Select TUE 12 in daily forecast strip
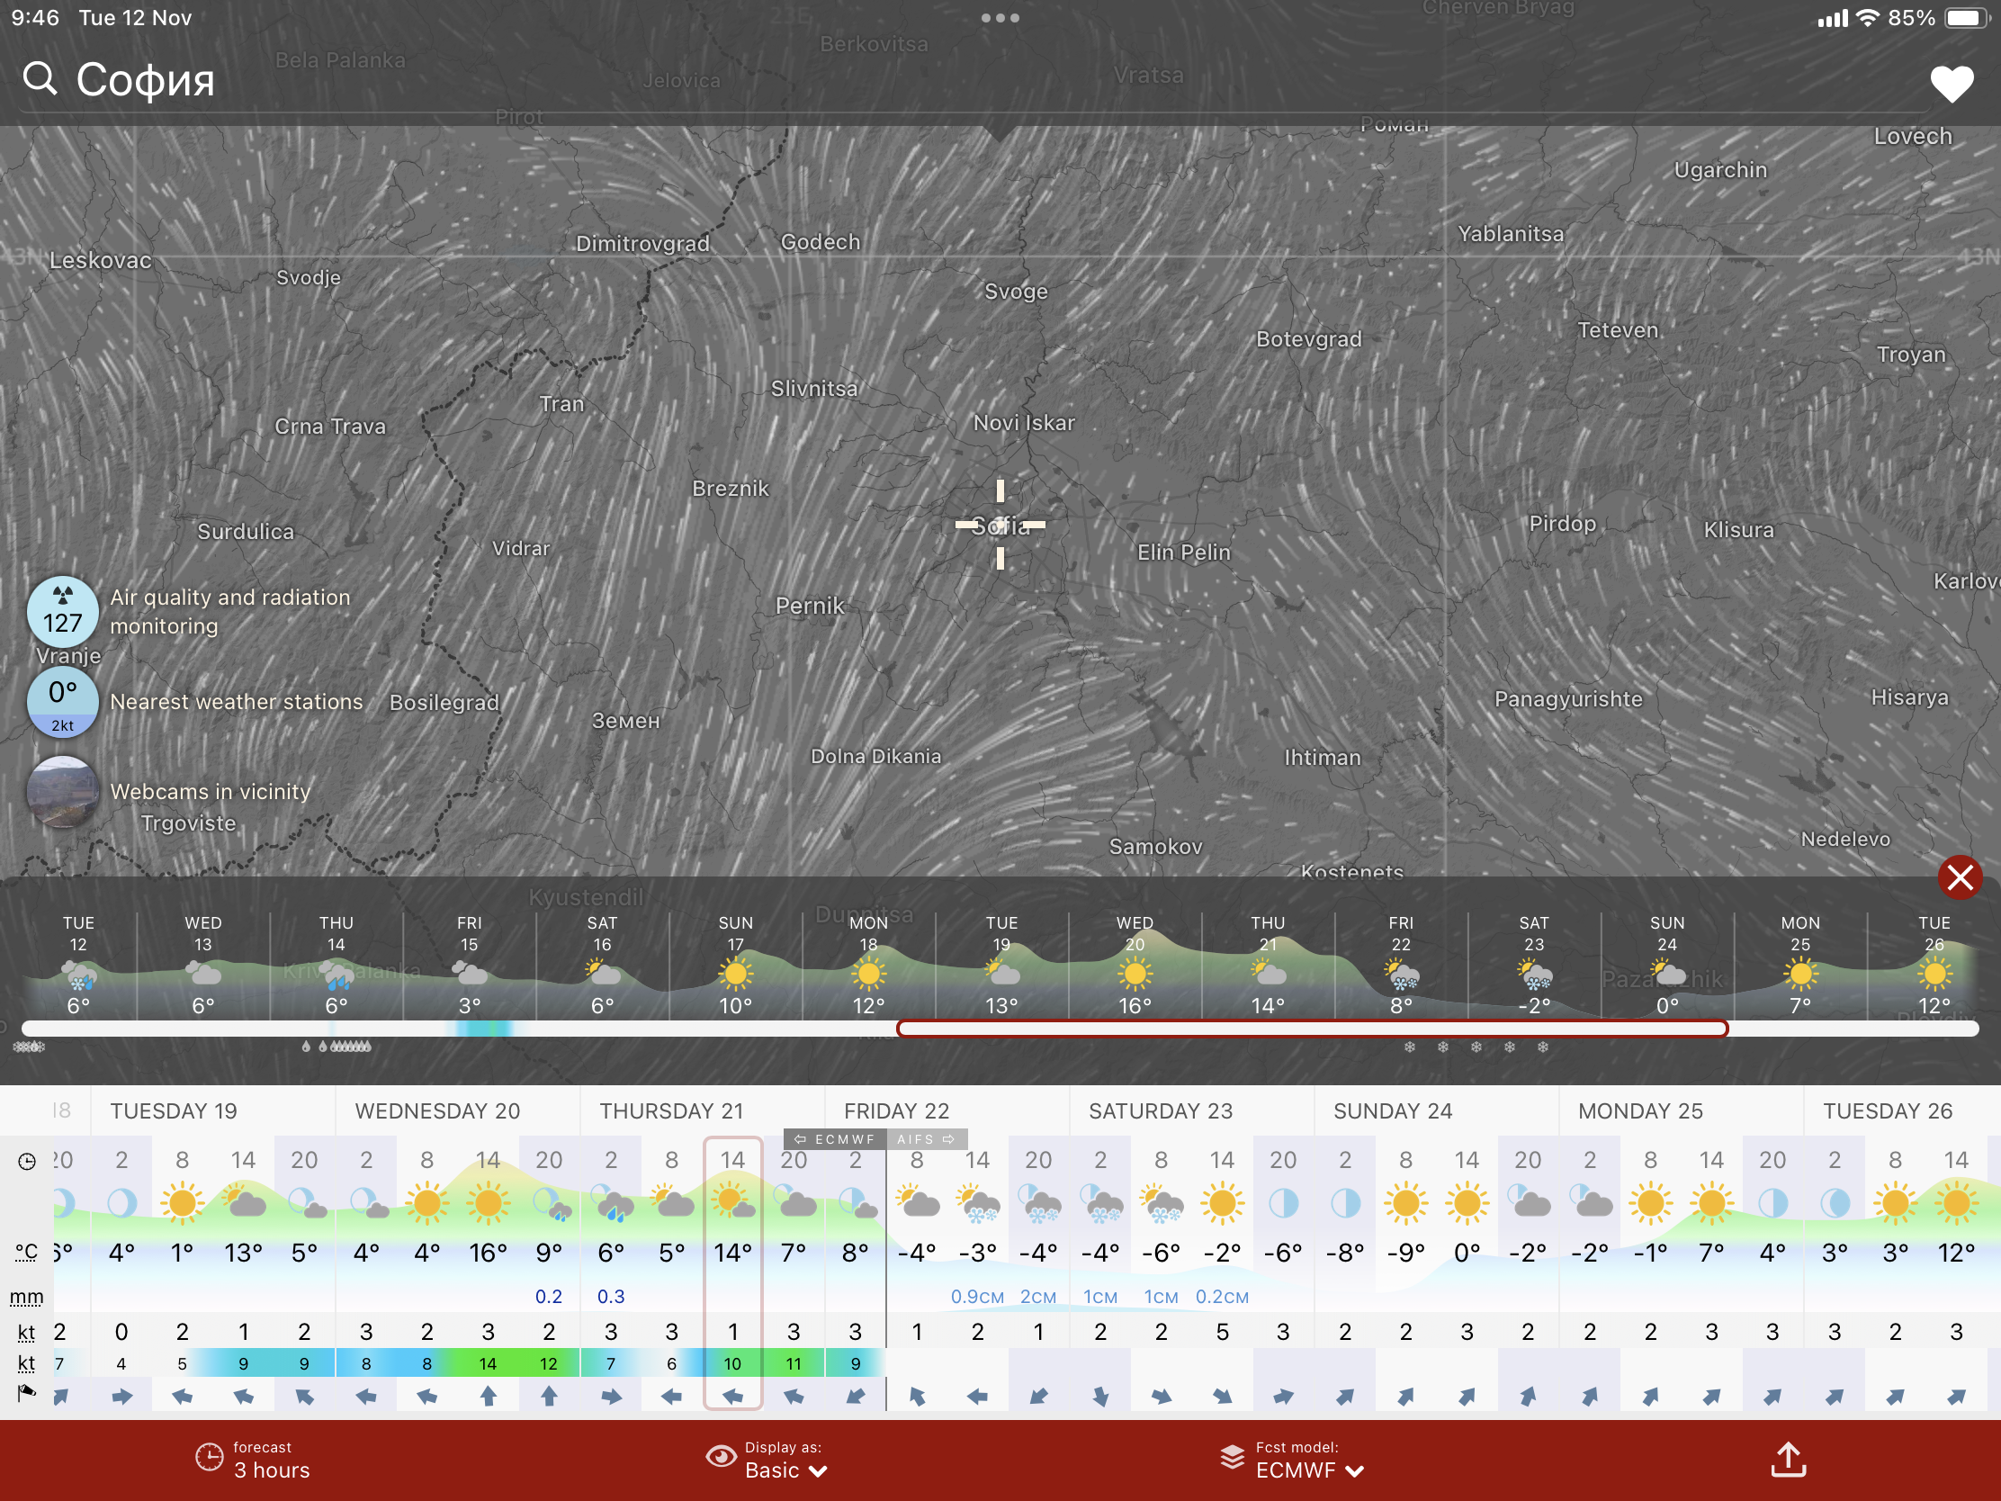The image size is (2001, 1501). pos(78,965)
